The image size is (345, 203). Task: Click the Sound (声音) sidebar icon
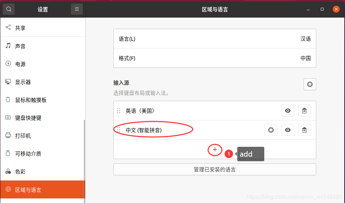pyautogui.click(x=8, y=46)
